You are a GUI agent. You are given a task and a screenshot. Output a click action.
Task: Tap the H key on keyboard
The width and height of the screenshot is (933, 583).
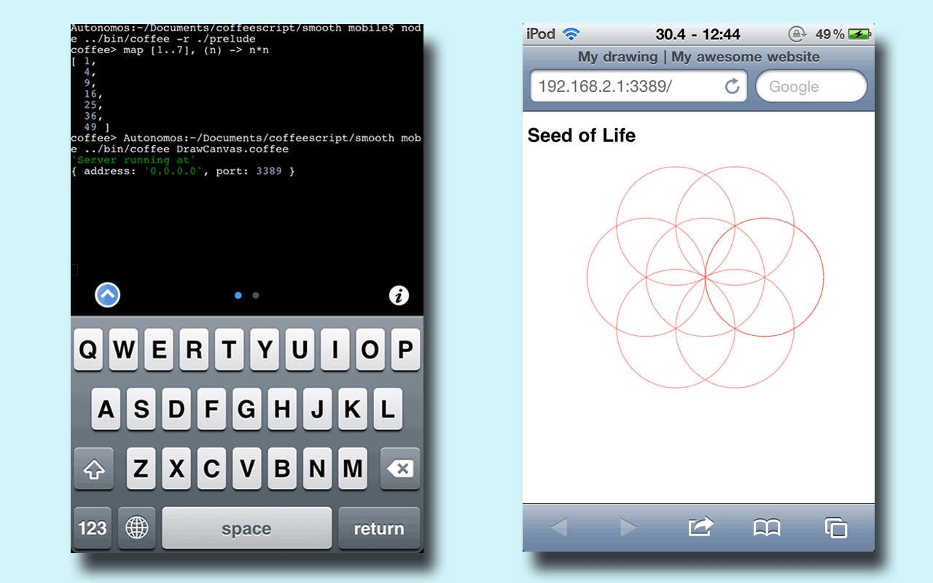[x=282, y=409]
